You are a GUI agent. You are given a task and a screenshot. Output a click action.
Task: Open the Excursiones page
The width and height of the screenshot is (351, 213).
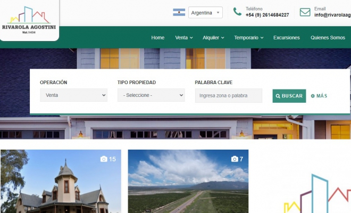point(286,38)
